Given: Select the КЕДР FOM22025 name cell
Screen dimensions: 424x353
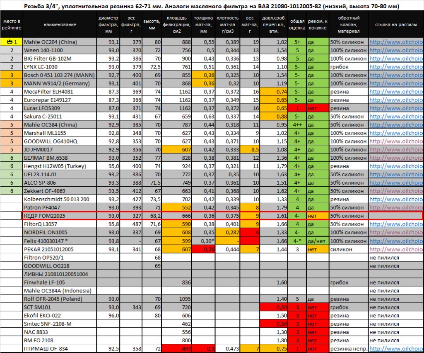Looking at the screenshot, I should point(60,216).
